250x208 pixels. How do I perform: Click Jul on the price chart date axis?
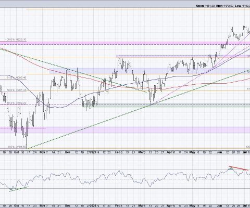pyautogui.click(x=244, y=152)
